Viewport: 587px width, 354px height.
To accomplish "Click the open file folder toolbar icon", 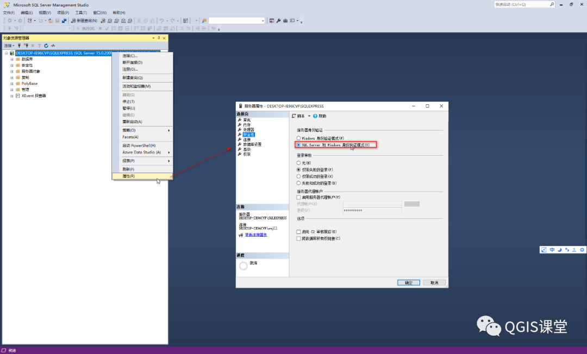I will (x=51, y=21).
